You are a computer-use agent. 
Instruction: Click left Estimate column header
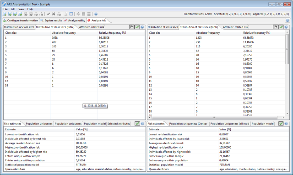pyautogui.click(x=39, y=129)
